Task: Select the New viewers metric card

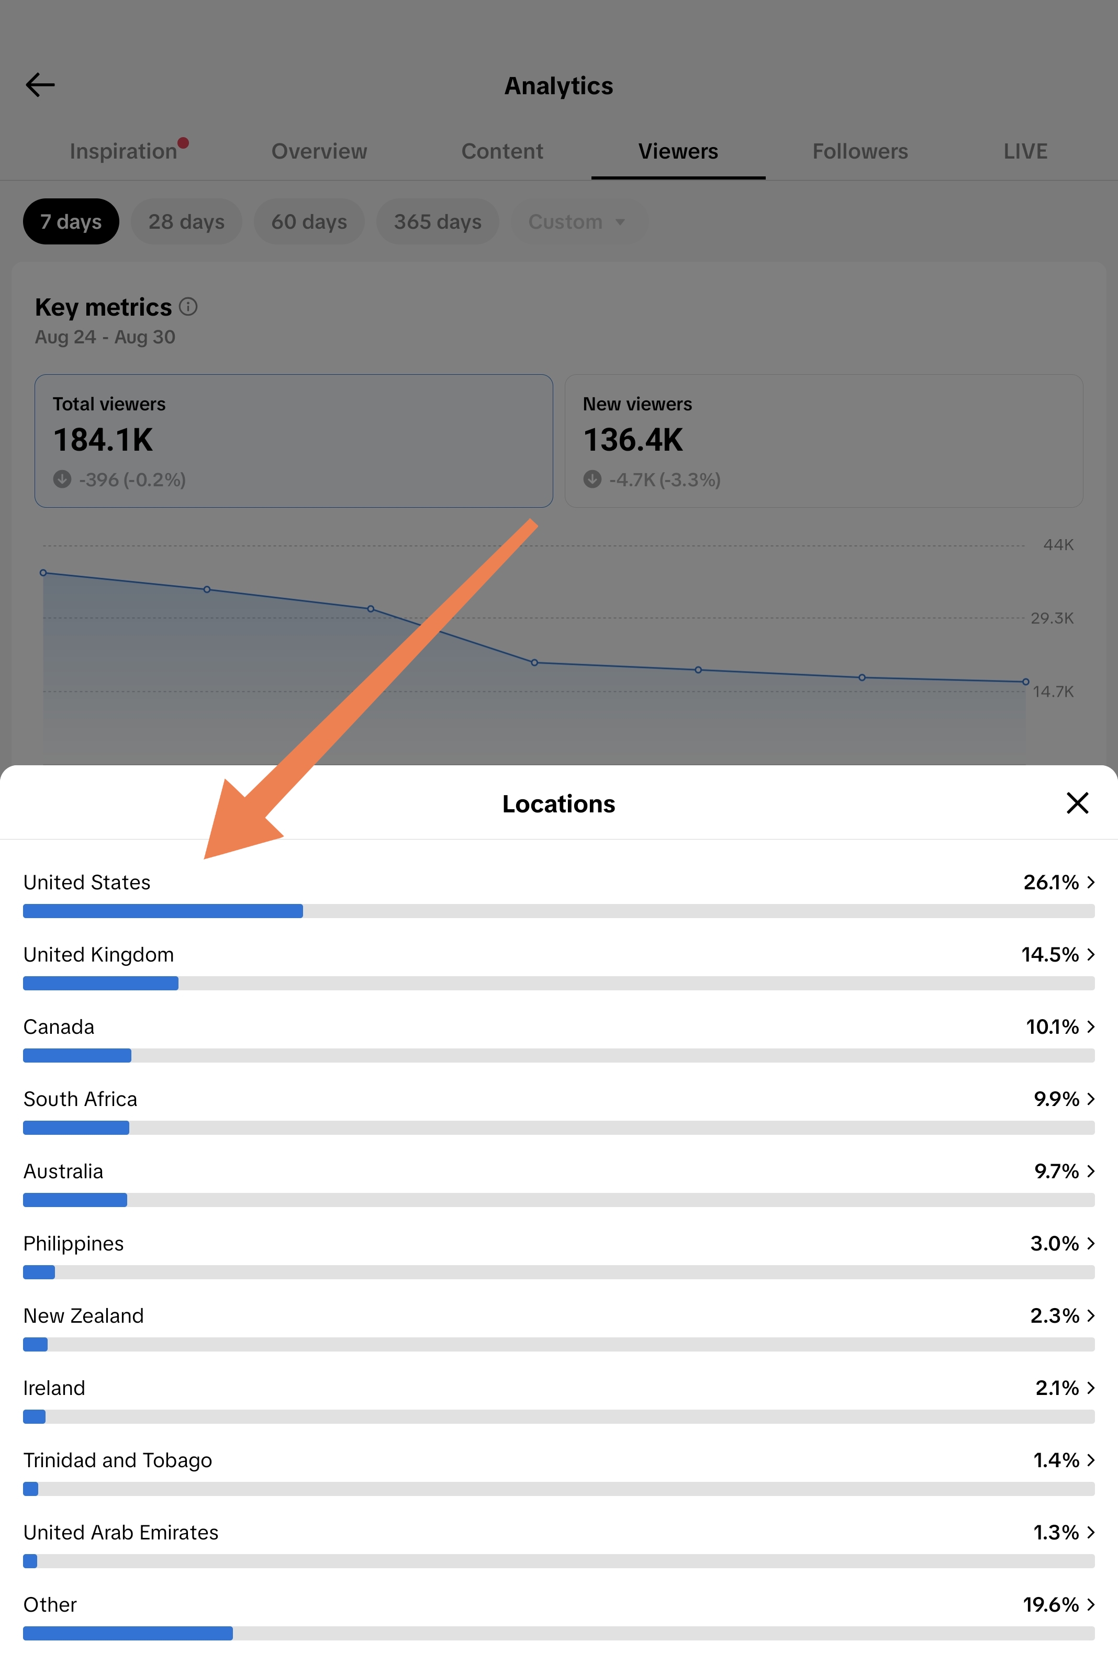Action: [823, 441]
